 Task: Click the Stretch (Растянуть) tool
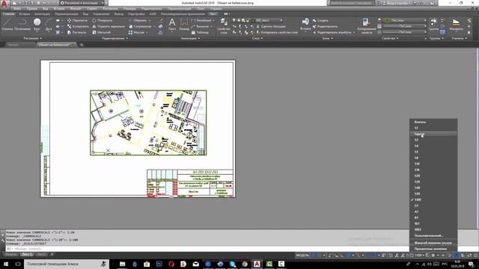pyautogui.click(x=76, y=32)
